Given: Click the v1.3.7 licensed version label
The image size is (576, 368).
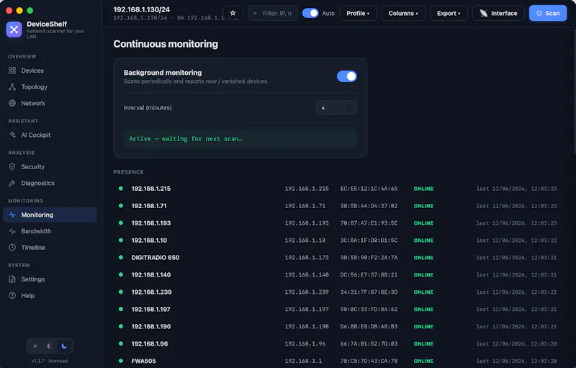Looking at the screenshot, I should pos(50,361).
